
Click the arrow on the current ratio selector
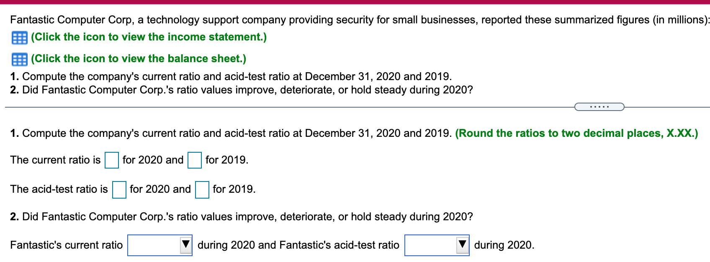coord(185,245)
